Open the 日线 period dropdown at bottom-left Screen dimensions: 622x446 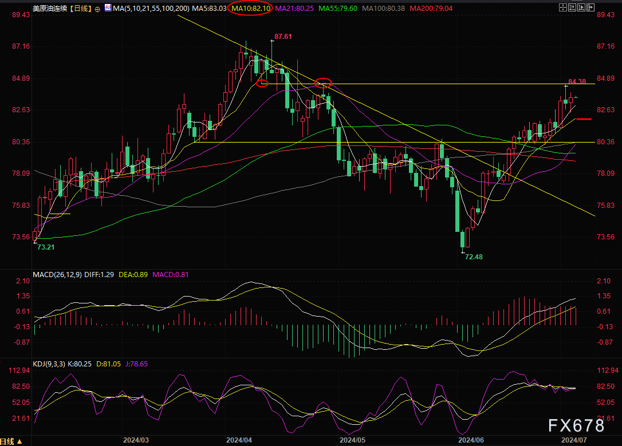pyautogui.click(x=11, y=441)
